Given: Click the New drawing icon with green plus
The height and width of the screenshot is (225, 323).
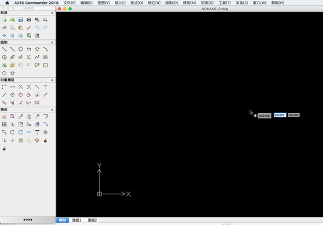Looking at the screenshot, I should coord(4,20).
